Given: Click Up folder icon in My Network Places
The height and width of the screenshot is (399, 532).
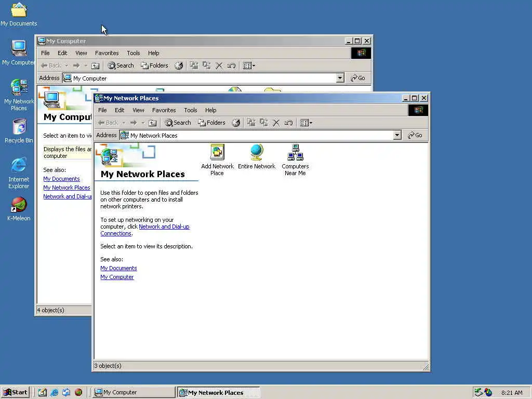Looking at the screenshot, I should click(x=153, y=123).
